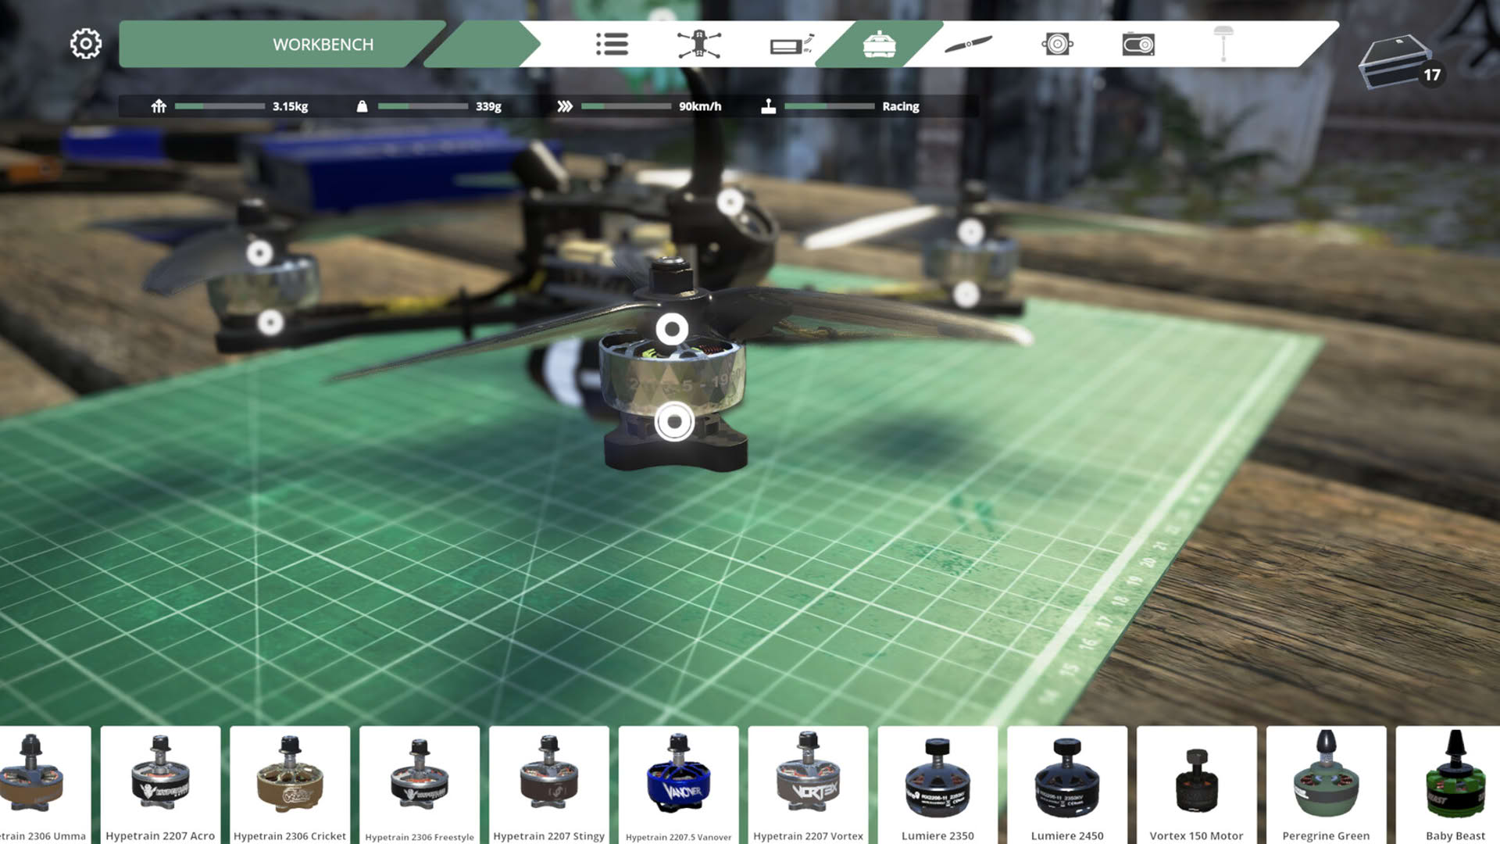Select the drone frame category icon
This screenshot has height=844, width=1500.
[699, 45]
